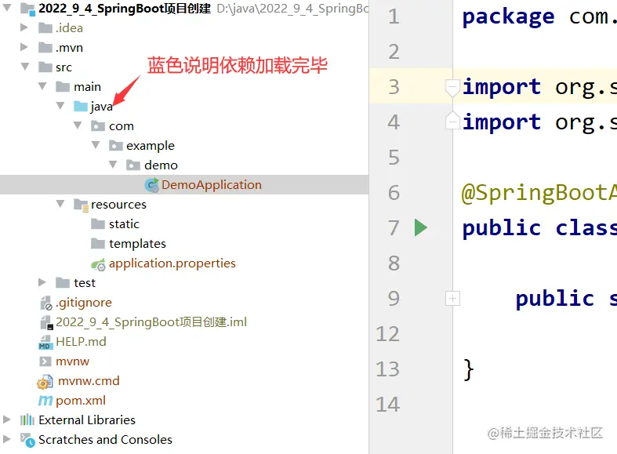This screenshot has height=454, width=617.
Task: Click the demo package icon
Action: pos(133,165)
